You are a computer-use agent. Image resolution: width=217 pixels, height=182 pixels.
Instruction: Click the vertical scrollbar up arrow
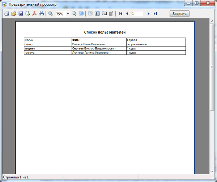[212, 21]
